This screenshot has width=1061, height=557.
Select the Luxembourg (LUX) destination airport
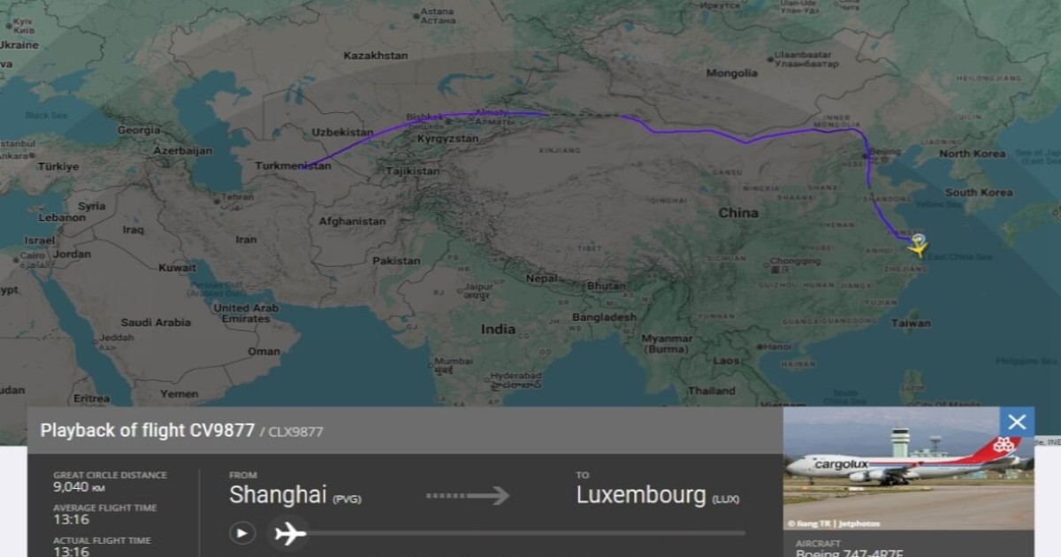coord(657,495)
